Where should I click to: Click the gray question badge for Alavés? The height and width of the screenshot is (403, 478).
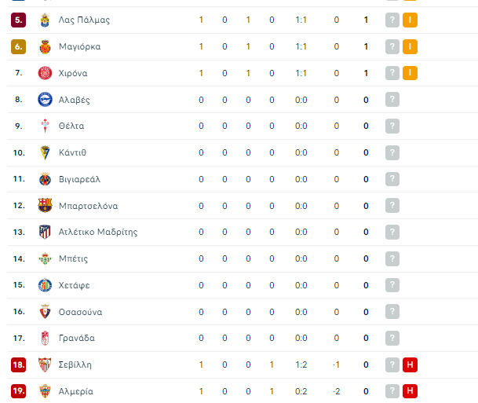[392, 100]
